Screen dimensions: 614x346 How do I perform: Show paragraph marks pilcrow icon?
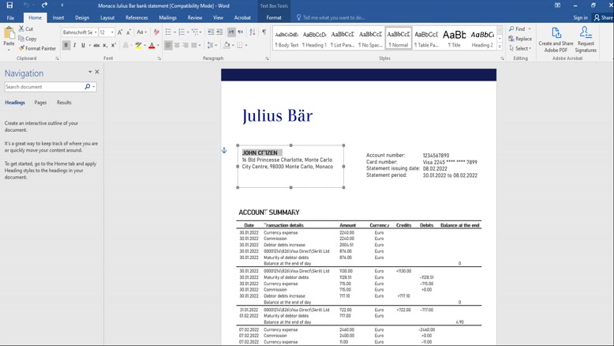tap(264, 32)
